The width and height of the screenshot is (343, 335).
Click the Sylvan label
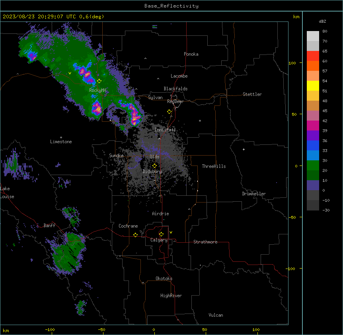click(x=155, y=97)
